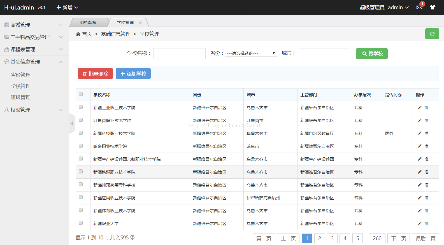Go to 下一页 in pagination
The width and height of the screenshot is (444, 245).
(x=398, y=238)
